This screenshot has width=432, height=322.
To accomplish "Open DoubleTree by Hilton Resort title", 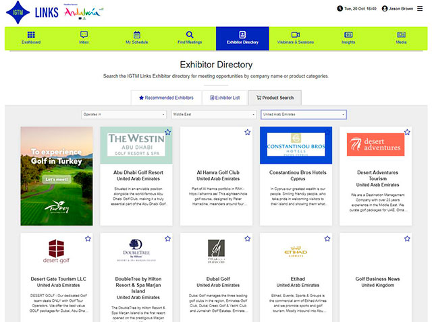I will (138, 285).
